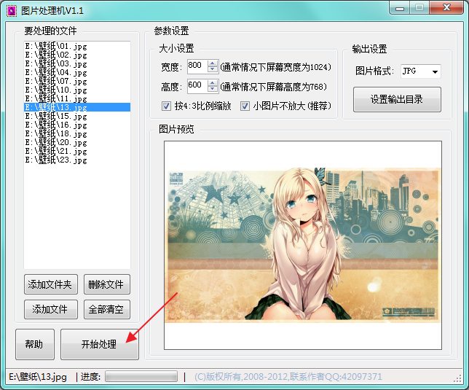Viewport: 469px width, 390px height.
Task: Increase width with up spinner arrow
Action: [x=213, y=63]
